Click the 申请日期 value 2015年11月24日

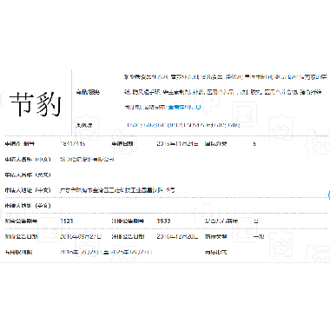(177, 143)
